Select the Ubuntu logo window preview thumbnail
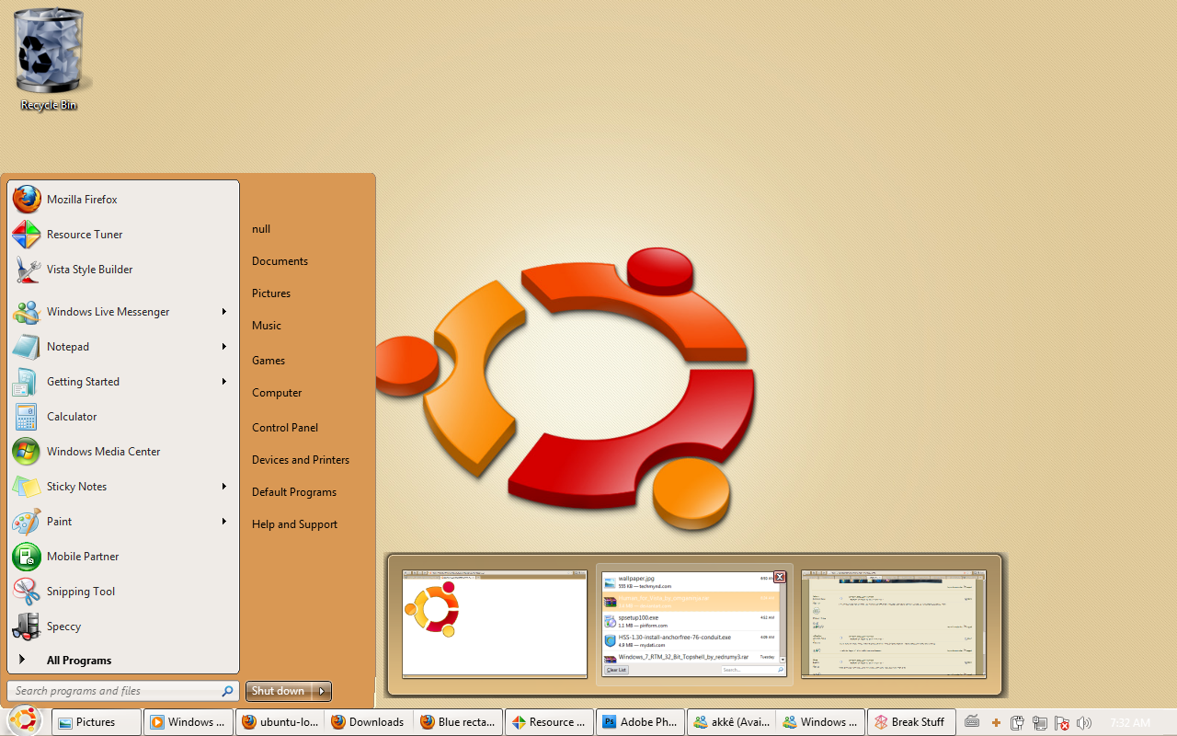1177x736 pixels. (x=495, y=624)
